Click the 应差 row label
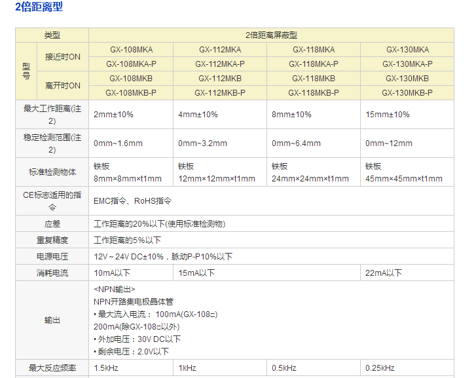 point(52,223)
